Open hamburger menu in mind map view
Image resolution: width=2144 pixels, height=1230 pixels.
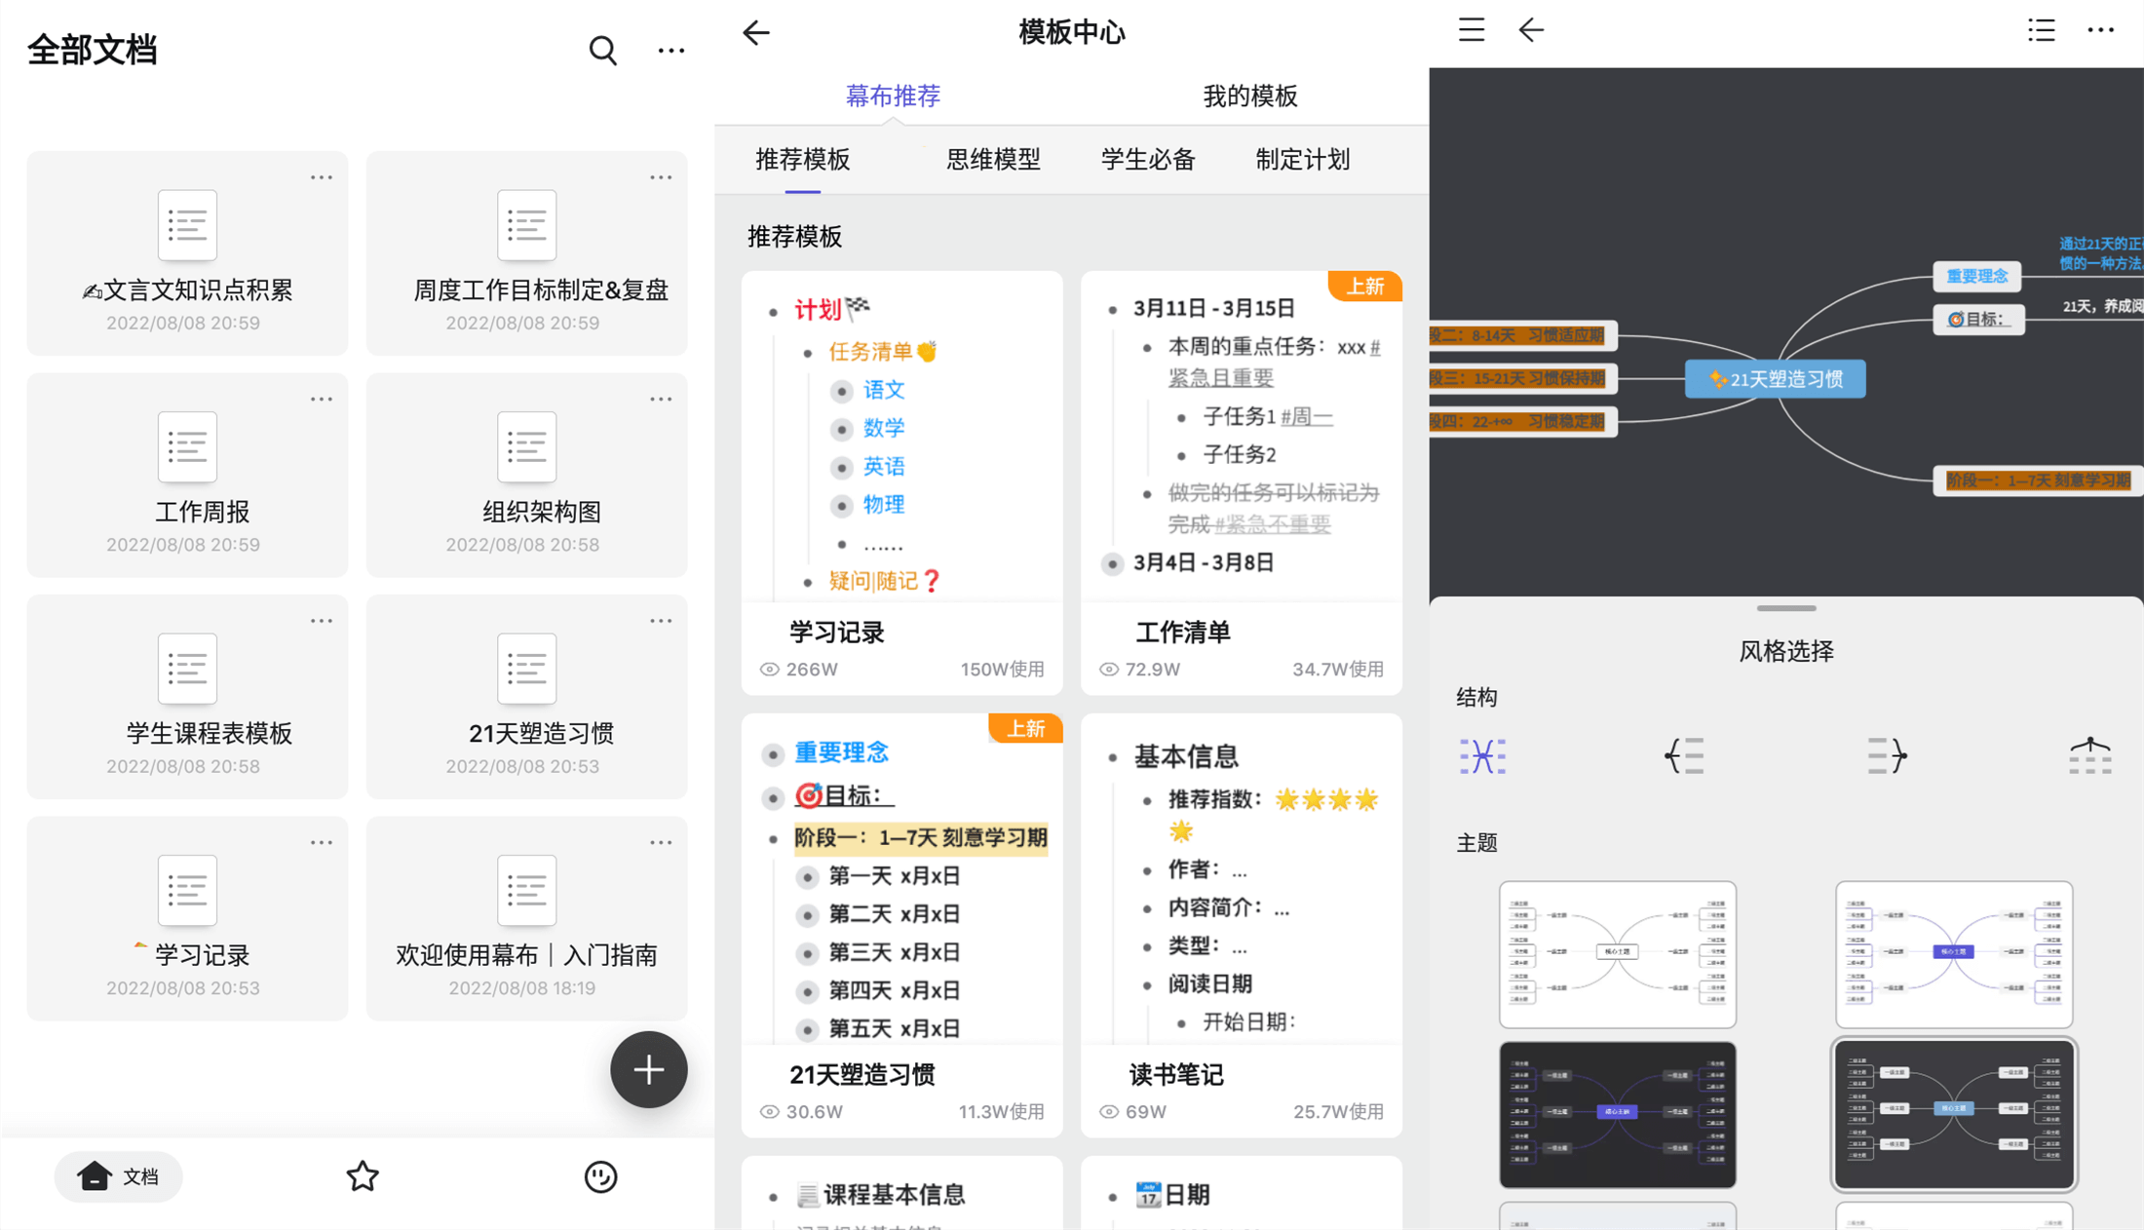(x=1472, y=30)
